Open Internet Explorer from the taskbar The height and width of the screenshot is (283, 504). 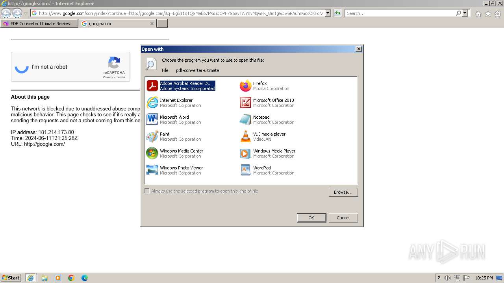[x=30, y=278]
